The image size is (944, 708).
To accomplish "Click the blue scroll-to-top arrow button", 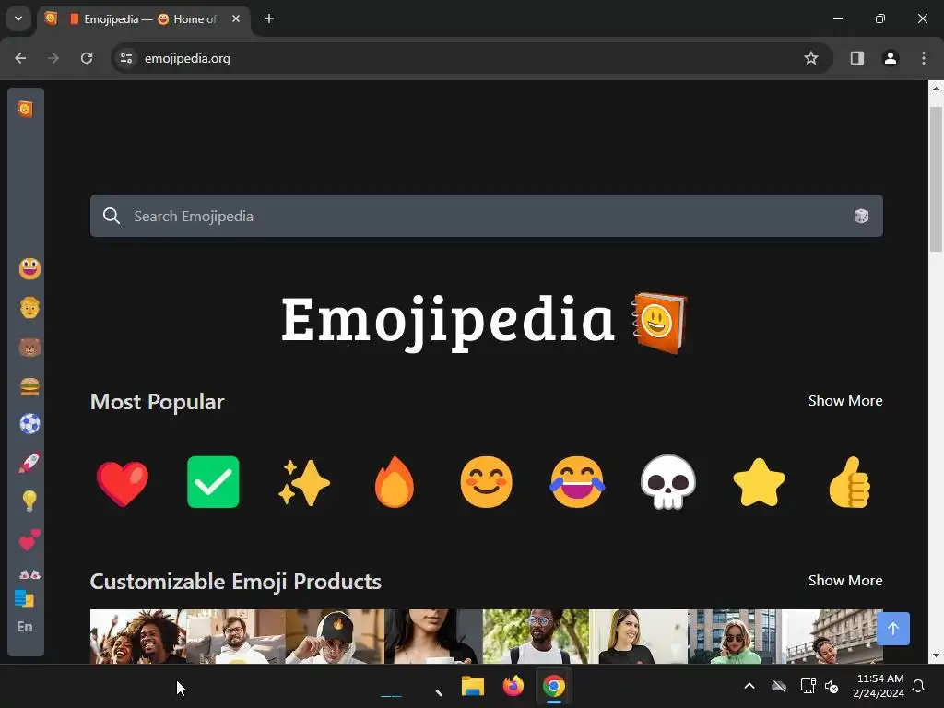I will coord(892,629).
